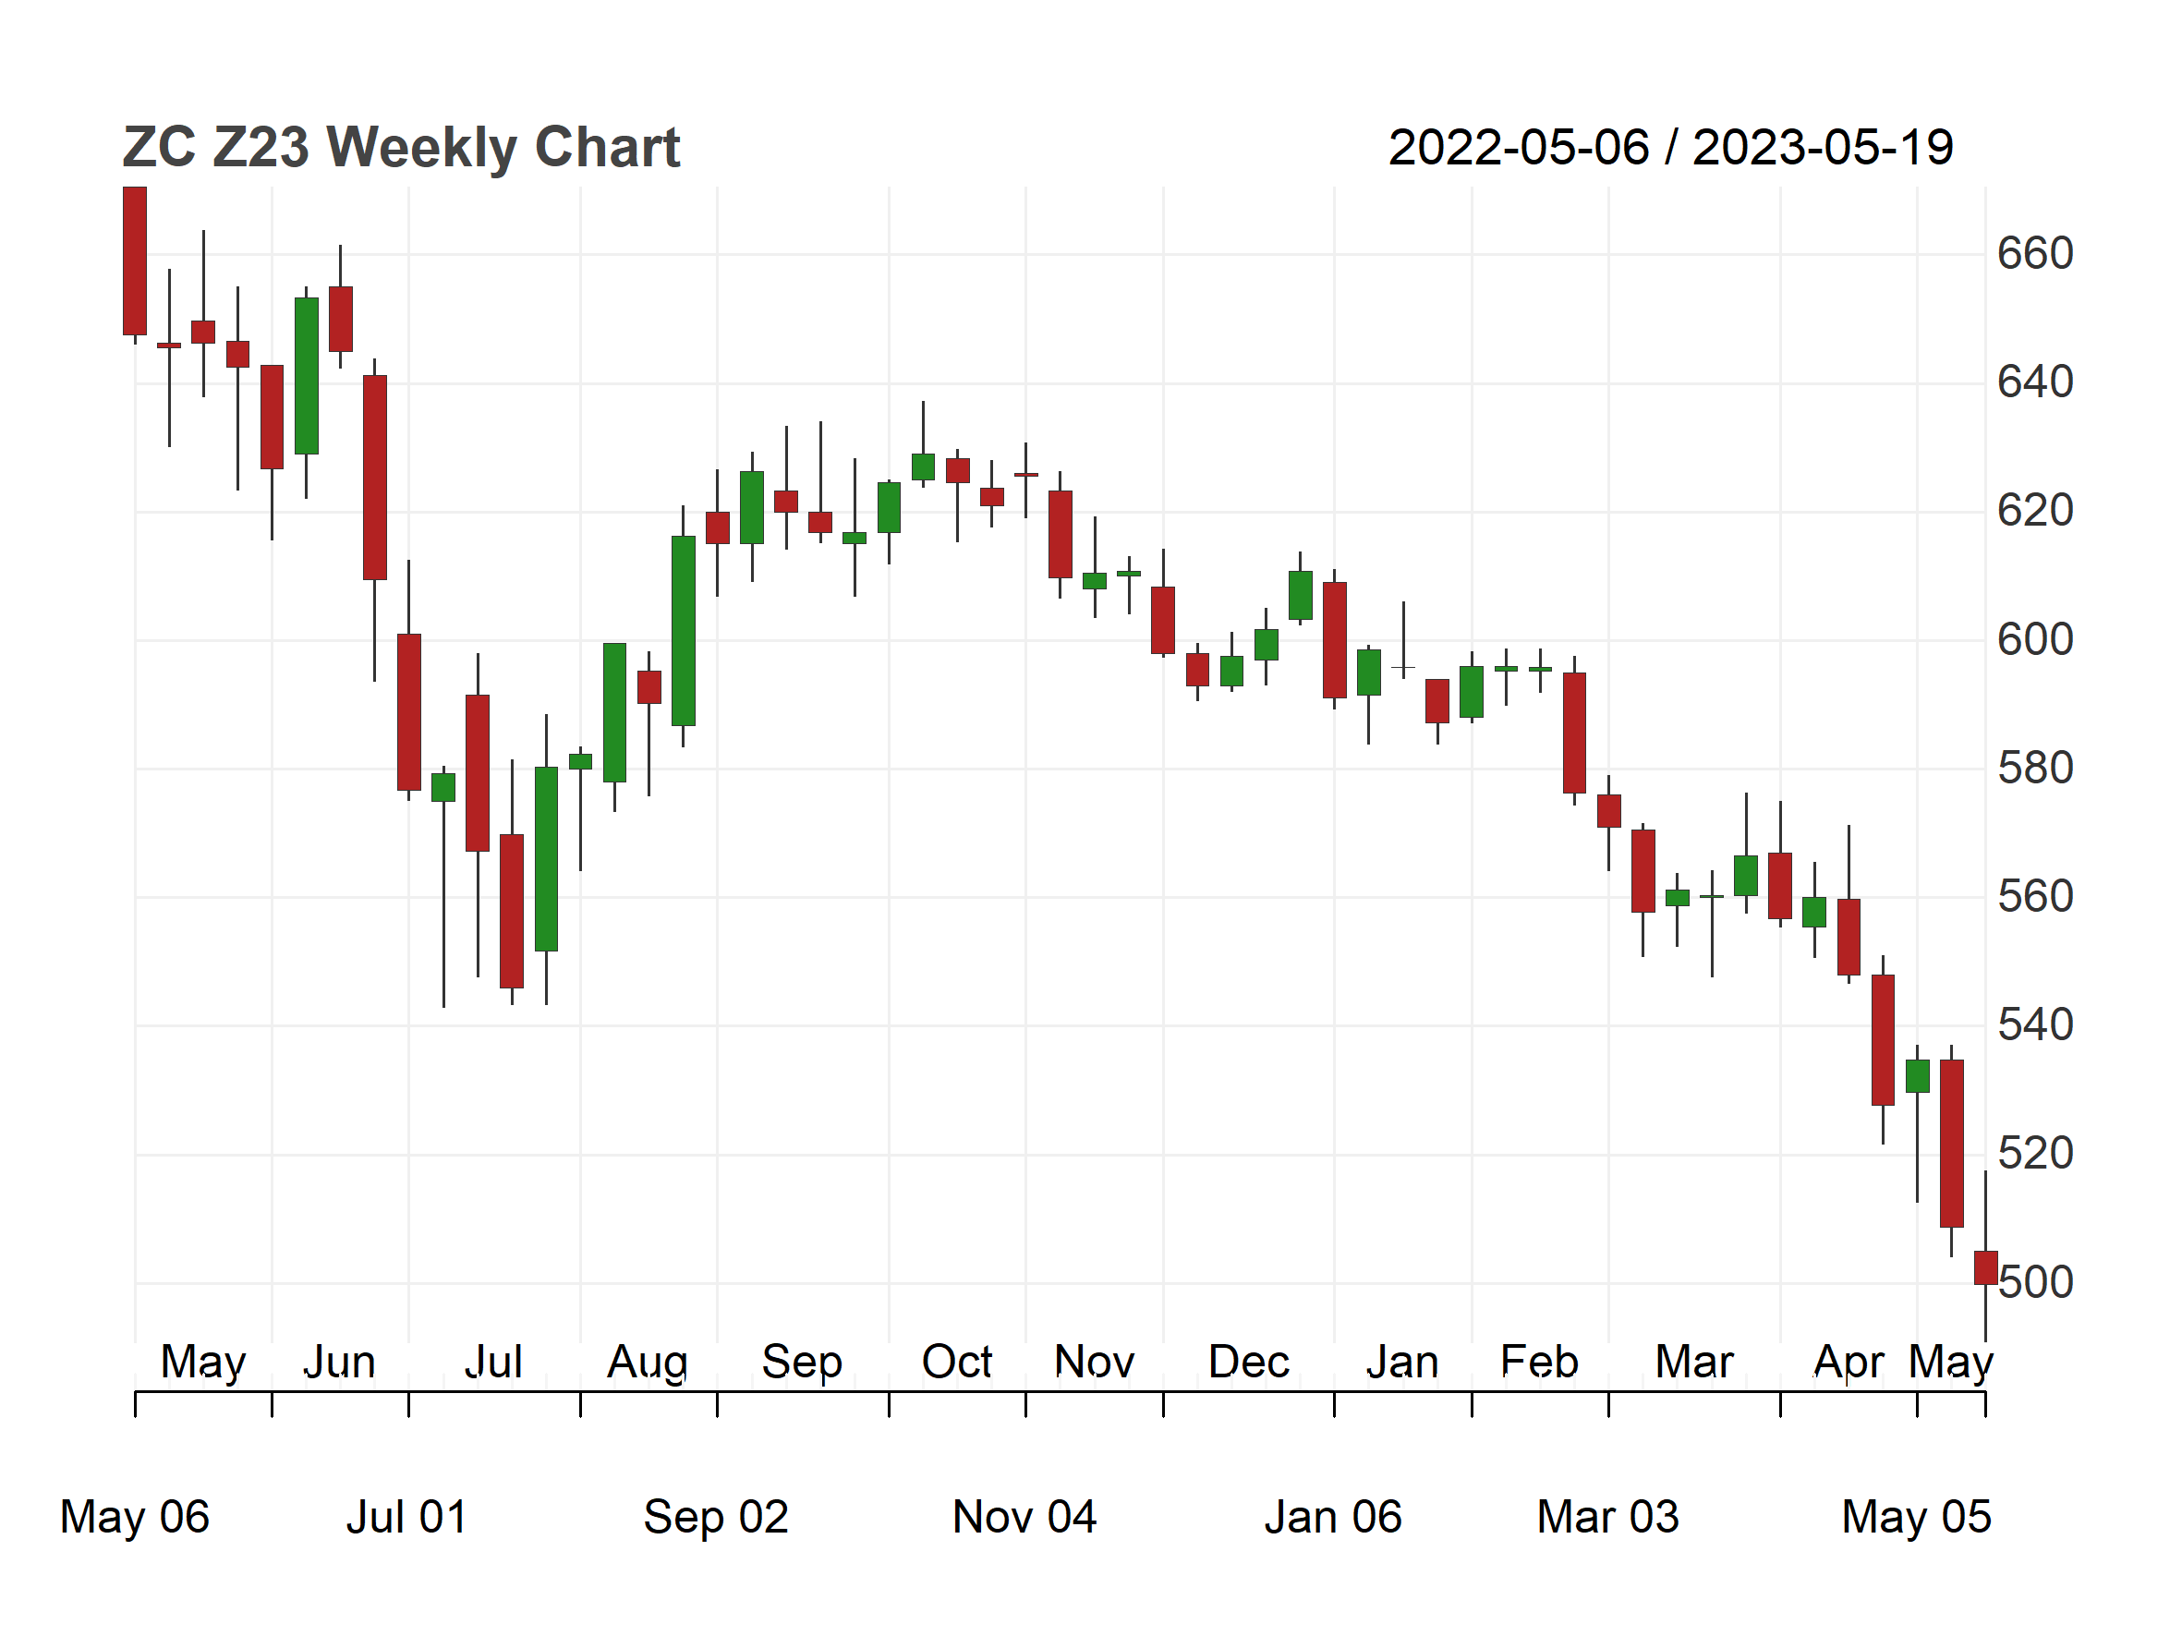Click the 'ZC Z23 Weekly Chart' title
The width and height of the screenshot is (2182, 1636).
[401, 148]
